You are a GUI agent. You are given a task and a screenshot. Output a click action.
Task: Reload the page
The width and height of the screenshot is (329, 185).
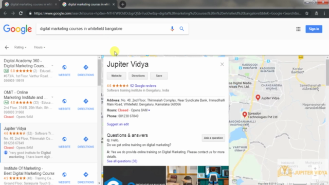click(x=21, y=13)
